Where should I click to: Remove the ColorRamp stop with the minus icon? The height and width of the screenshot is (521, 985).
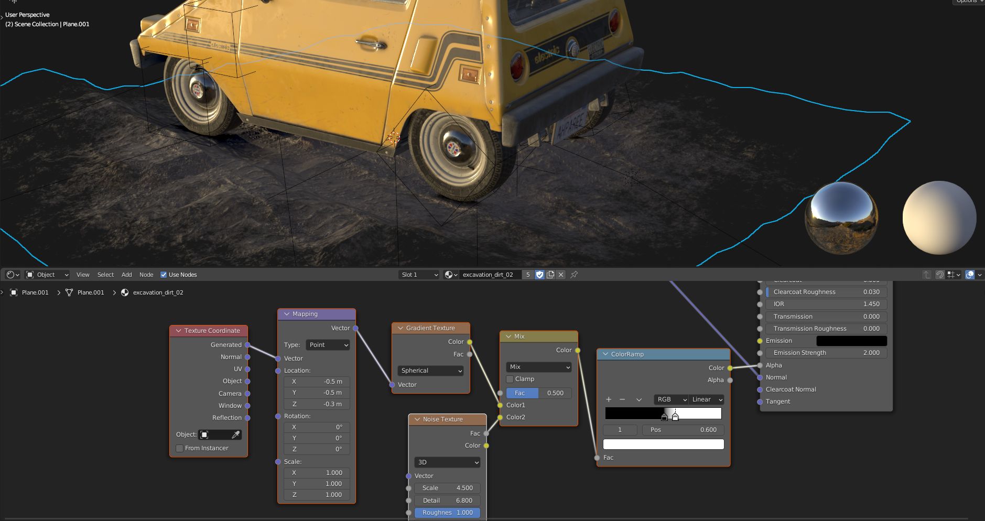pyautogui.click(x=622, y=399)
